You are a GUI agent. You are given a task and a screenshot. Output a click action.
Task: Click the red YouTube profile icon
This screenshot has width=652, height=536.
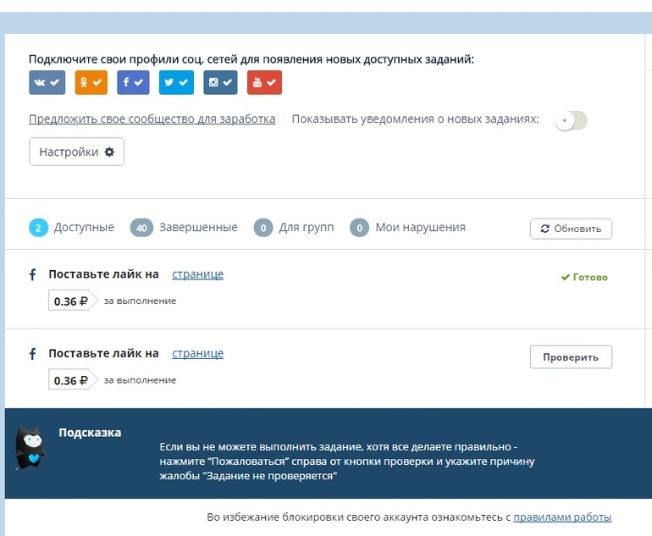coord(264,82)
